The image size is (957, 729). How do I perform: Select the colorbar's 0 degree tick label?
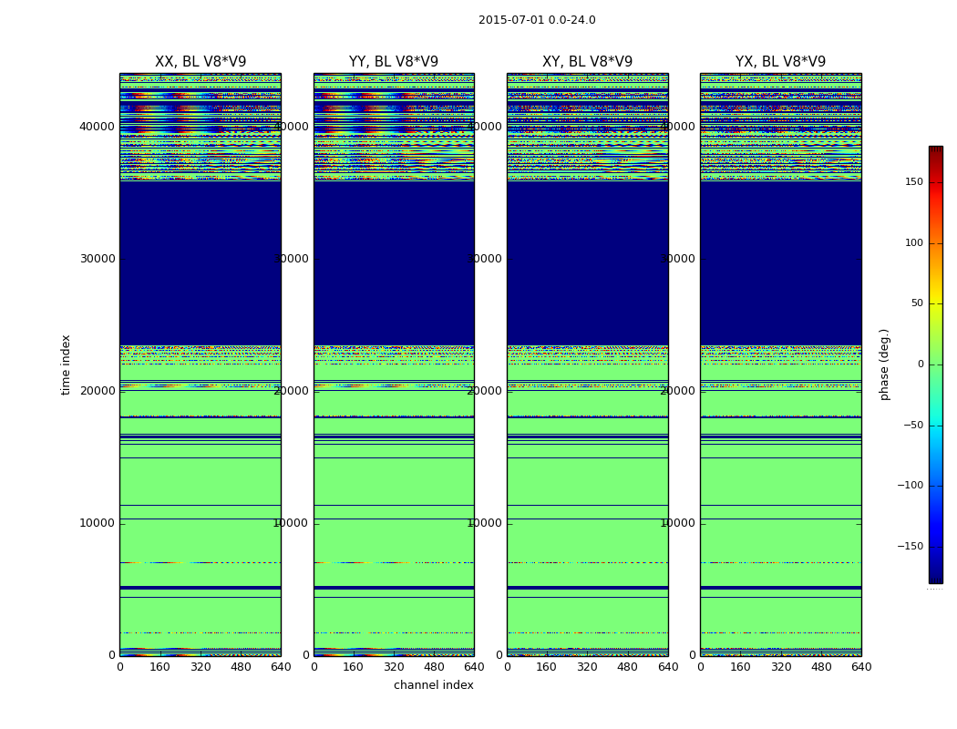920,364
